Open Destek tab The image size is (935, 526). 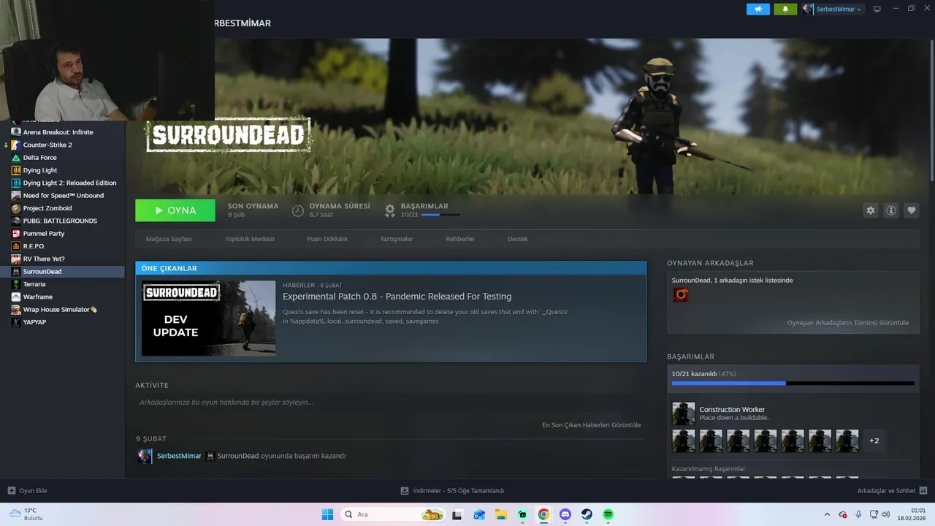pos(517,239)
